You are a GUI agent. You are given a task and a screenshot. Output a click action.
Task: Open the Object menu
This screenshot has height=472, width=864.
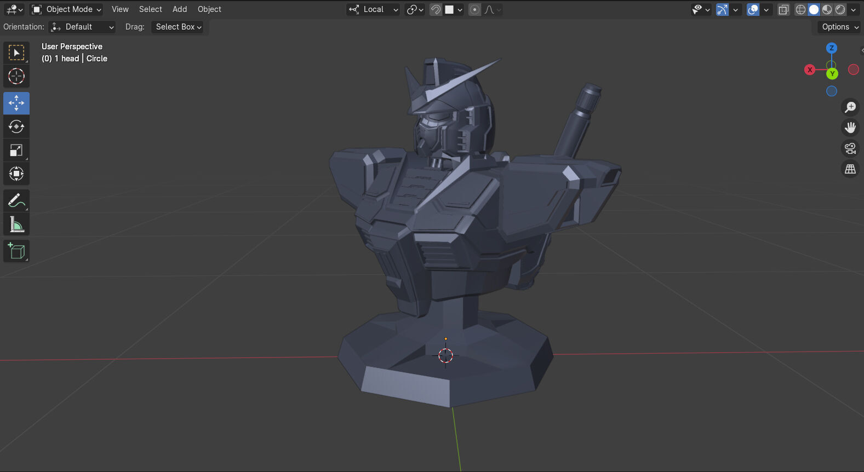(209, 9)
